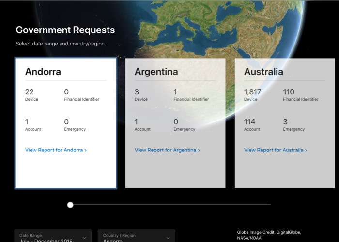Click Australia's 114 Account count

pos(250,122)
